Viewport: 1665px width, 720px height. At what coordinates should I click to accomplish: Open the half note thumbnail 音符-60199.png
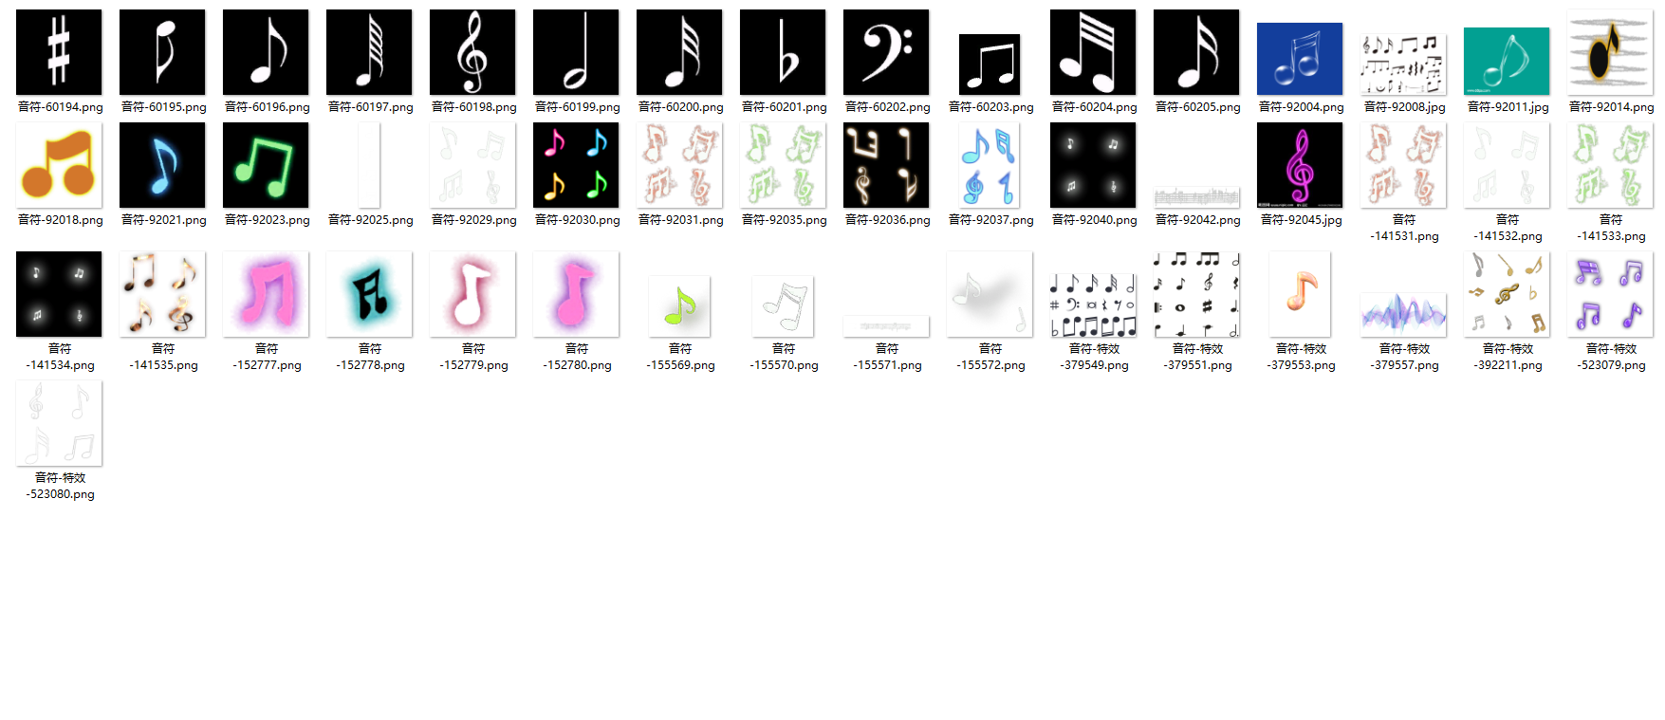576,52
